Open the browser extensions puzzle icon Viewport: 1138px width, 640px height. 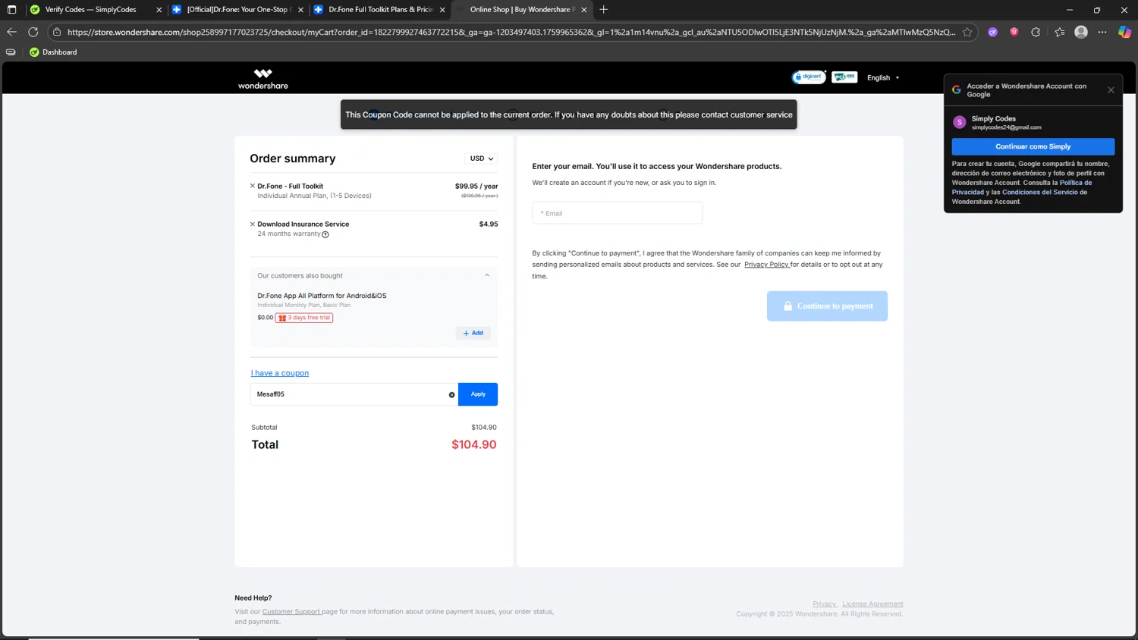click(1036, 32)
